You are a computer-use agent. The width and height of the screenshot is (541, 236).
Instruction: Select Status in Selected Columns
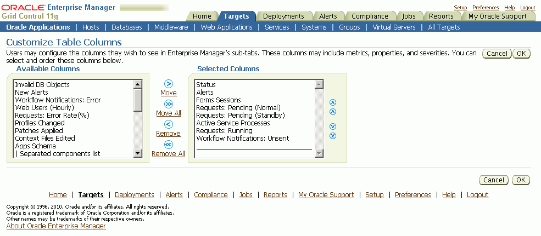(x=206, y=85)
